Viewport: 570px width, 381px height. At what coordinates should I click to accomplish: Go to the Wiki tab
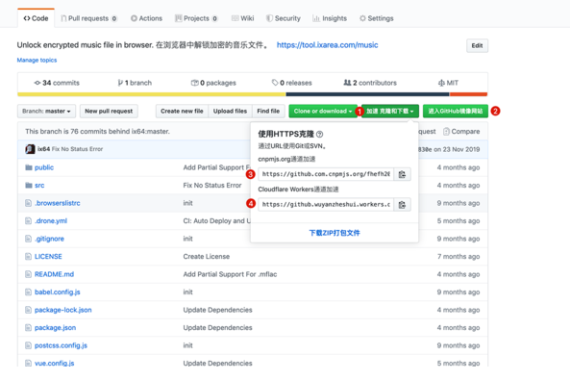pyautogui.click(x=243, y=18)
